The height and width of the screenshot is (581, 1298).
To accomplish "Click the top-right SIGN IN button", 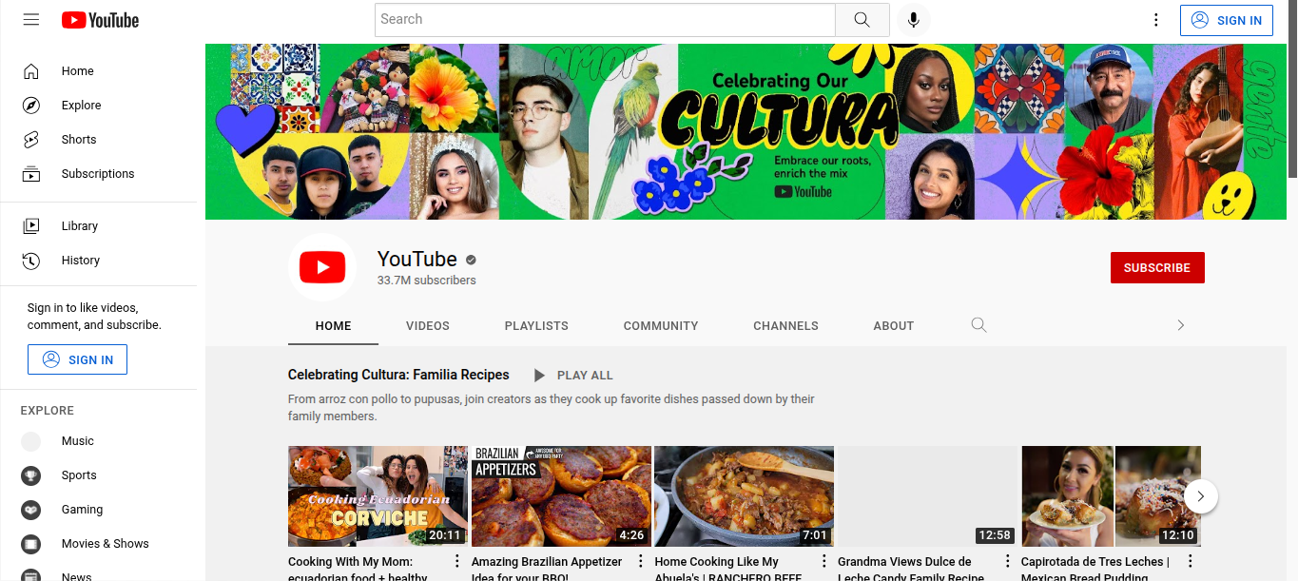I will coord(1227,20).
